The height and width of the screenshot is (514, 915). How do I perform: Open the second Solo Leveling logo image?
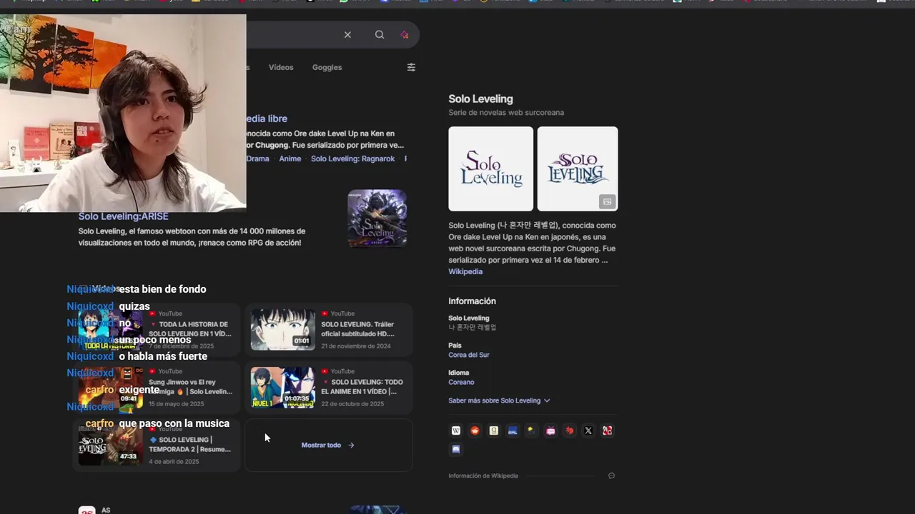coord(578,168)
